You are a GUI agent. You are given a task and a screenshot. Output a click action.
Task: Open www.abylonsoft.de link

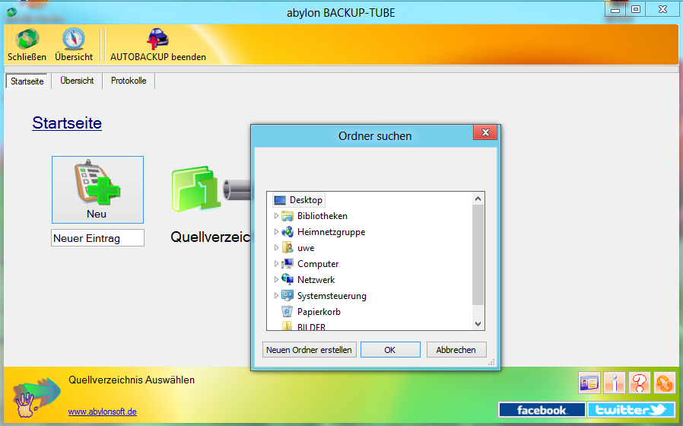(x=103, y=412)
